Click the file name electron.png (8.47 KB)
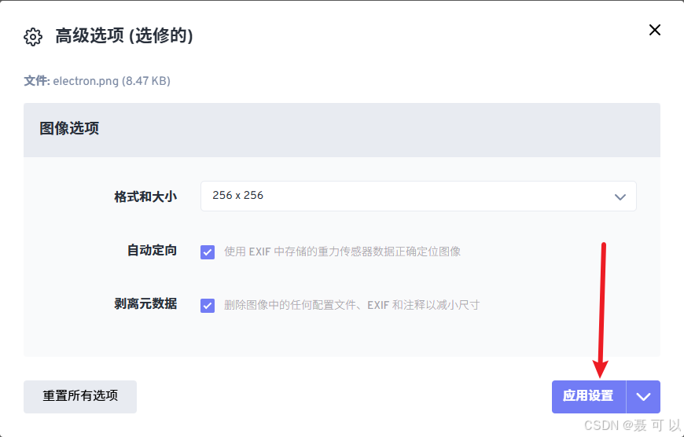Screen dimensions: 684x437 (112, 81)
